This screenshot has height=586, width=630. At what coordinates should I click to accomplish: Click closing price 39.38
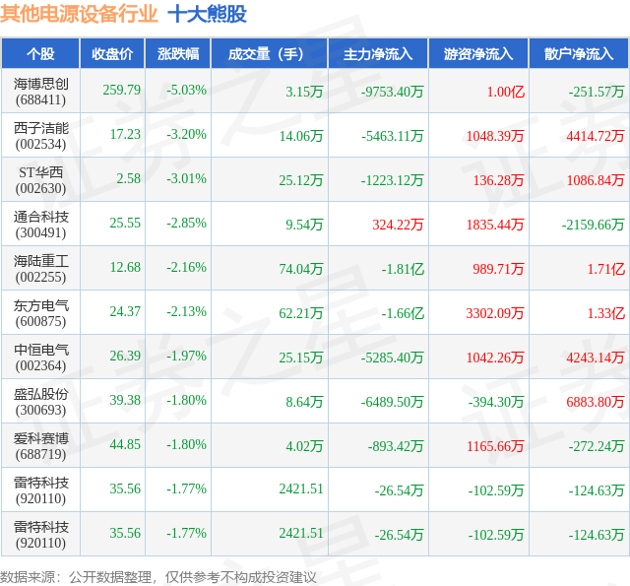point(125,400)
